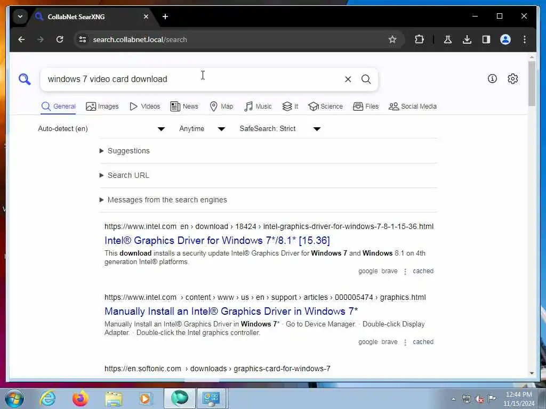Open SearXNG preferences gear
The image size is (546, 409).
pyautogui.click(x=512, y=79)
